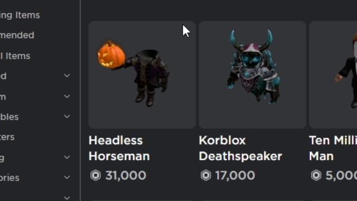This screenshot has width=357, height=201.
Task: Open the Ten Million Man avatar thumbnail
Action: (333, 75)
